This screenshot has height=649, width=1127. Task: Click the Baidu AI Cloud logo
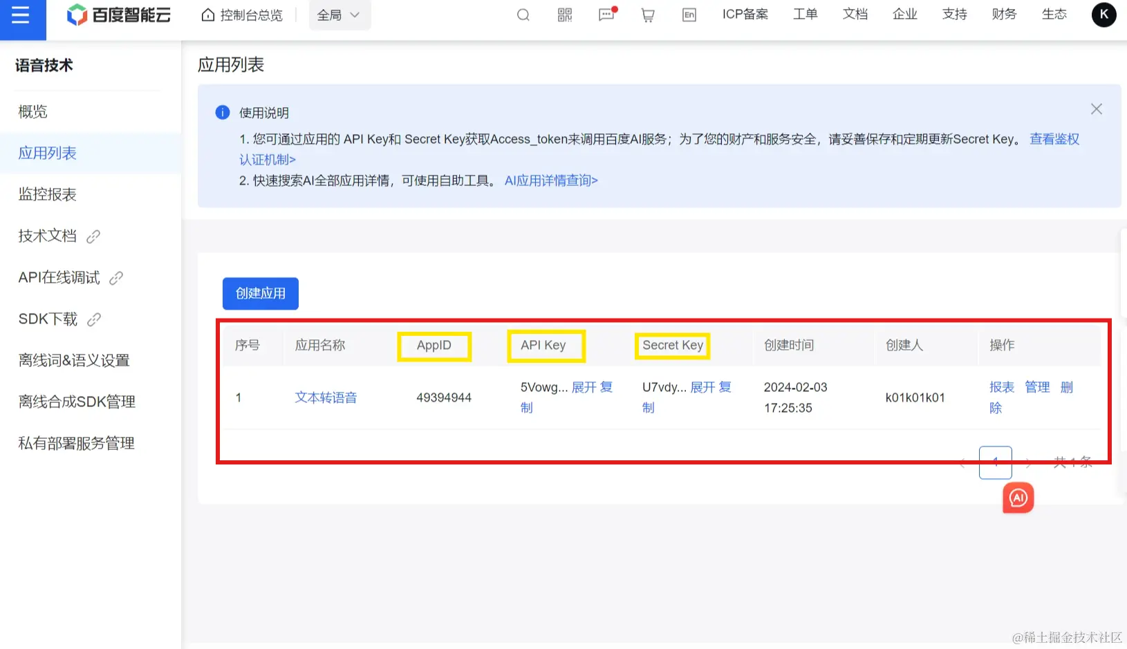point(118,15)
